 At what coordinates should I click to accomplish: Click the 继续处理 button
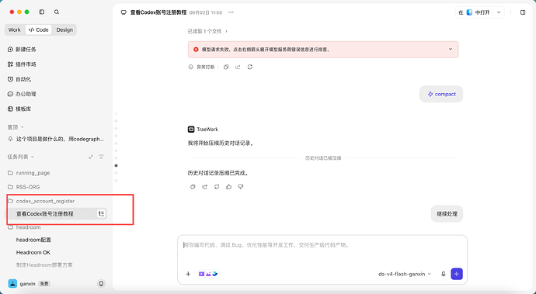(x=447, y=214)
